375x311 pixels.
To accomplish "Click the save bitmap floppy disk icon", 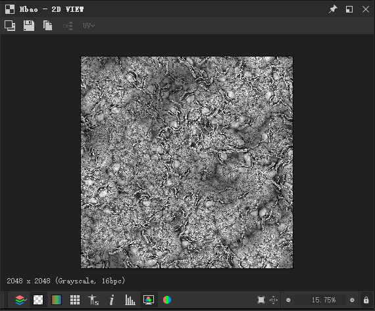I will click(29, 26).
